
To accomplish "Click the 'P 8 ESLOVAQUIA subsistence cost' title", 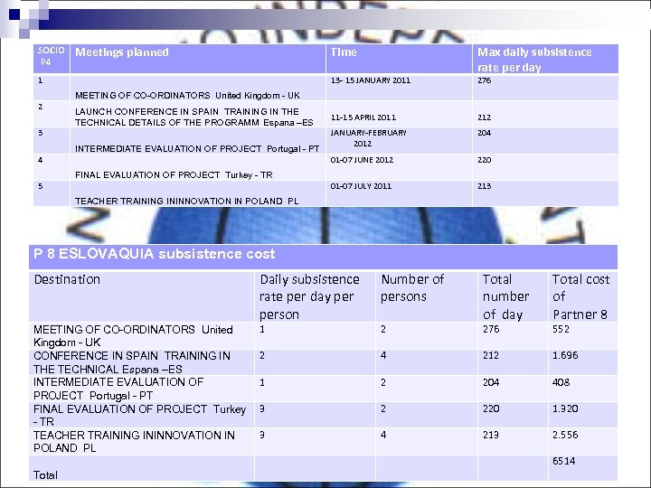I will [x=154, y=254].
